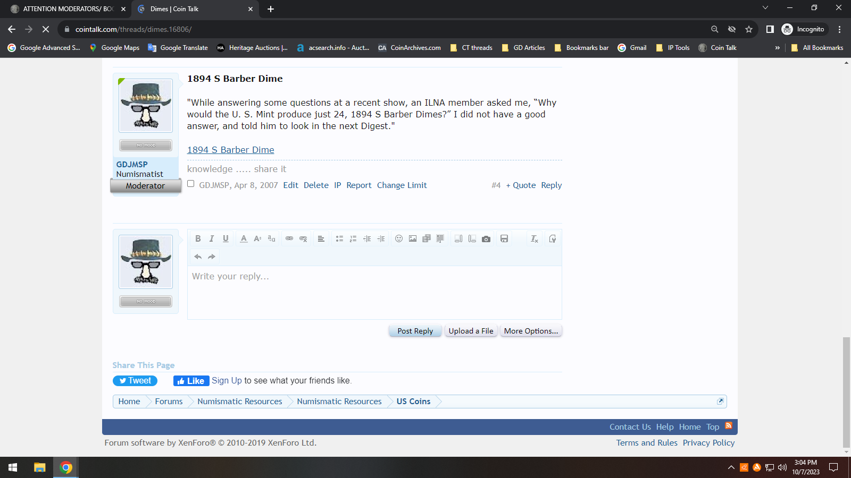Share the page with the Tweet button

[135, 381]
